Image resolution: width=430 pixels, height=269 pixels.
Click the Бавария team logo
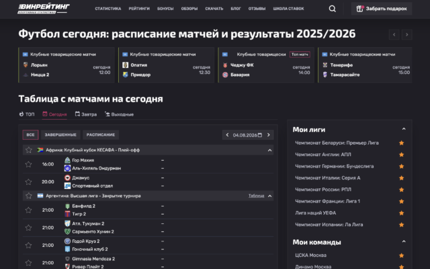pyautogui.click(x=225, y=75)
